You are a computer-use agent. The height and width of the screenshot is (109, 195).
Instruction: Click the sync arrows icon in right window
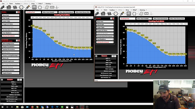click(134, 13)
